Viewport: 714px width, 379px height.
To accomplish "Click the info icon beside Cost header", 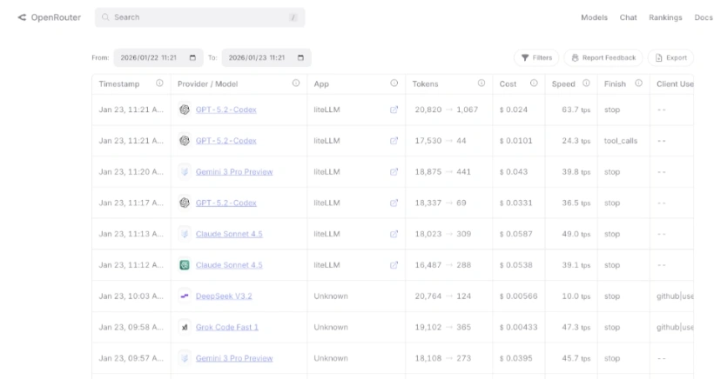I will (534, 84).
